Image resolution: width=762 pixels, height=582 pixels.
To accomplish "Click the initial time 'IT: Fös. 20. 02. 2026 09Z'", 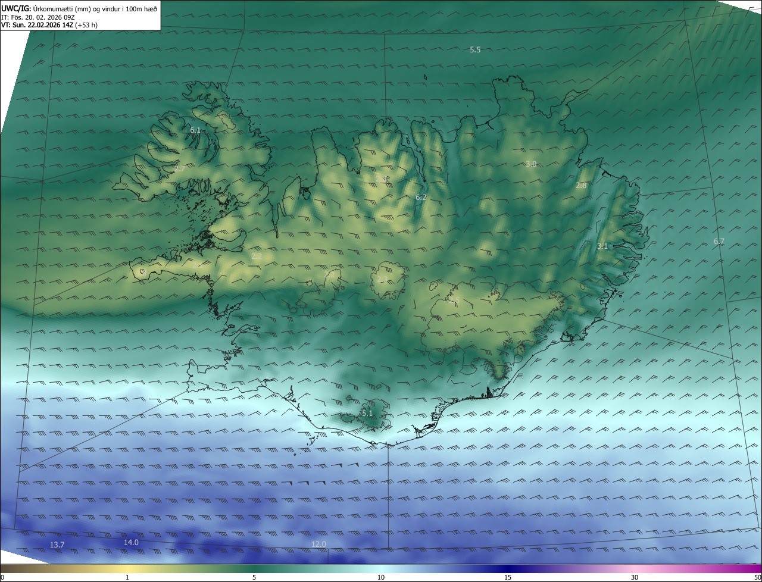I will point(38,17).
